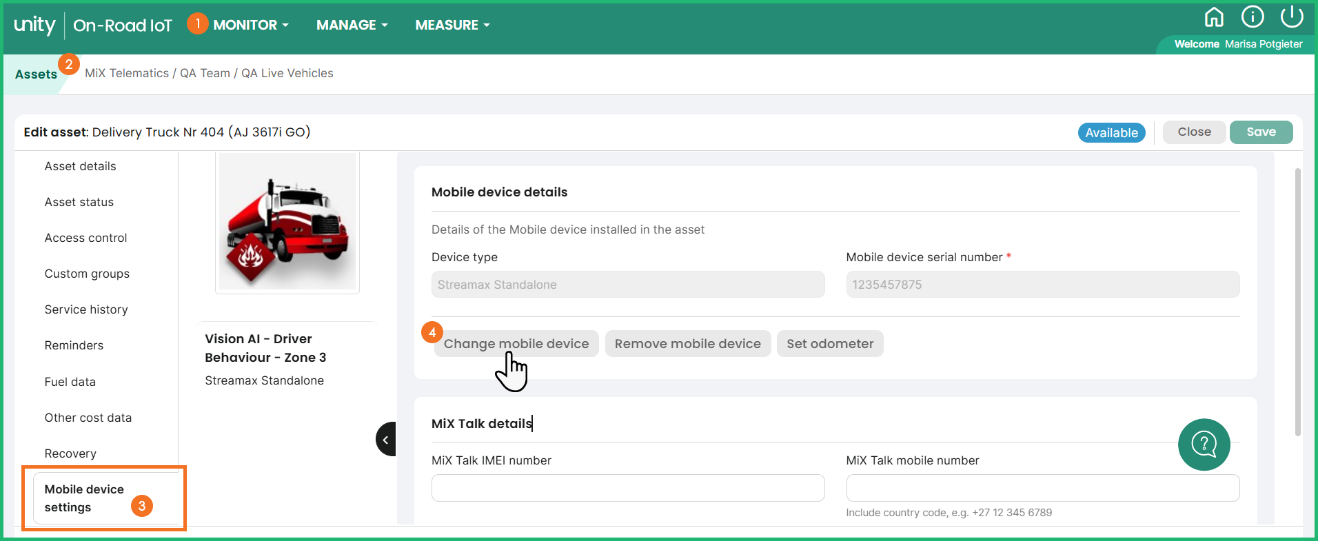Image resolution: width=1318 pixels, height=541 pixels.
Task: Select Asset details in sidebar
Action: [80, 166]
